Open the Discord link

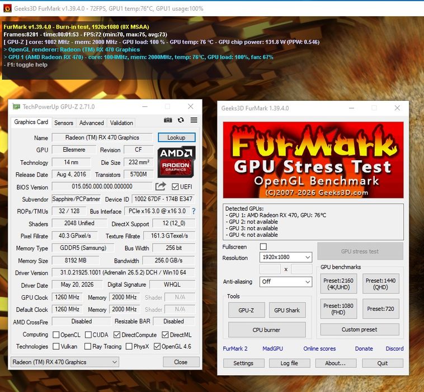pos(394,348)
